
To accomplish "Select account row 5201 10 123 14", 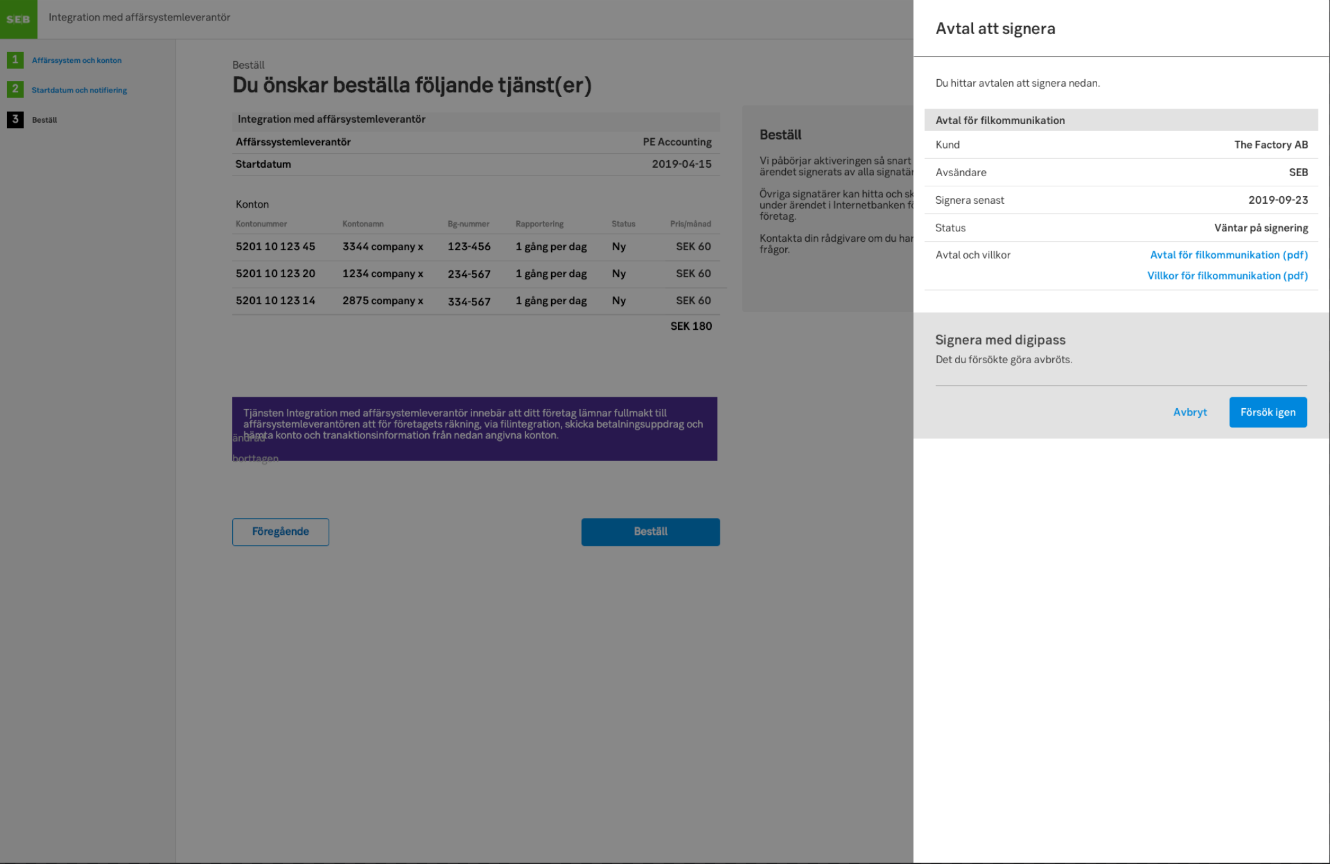I will 275,301.
